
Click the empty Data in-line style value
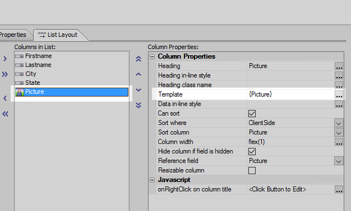point(290,104)
